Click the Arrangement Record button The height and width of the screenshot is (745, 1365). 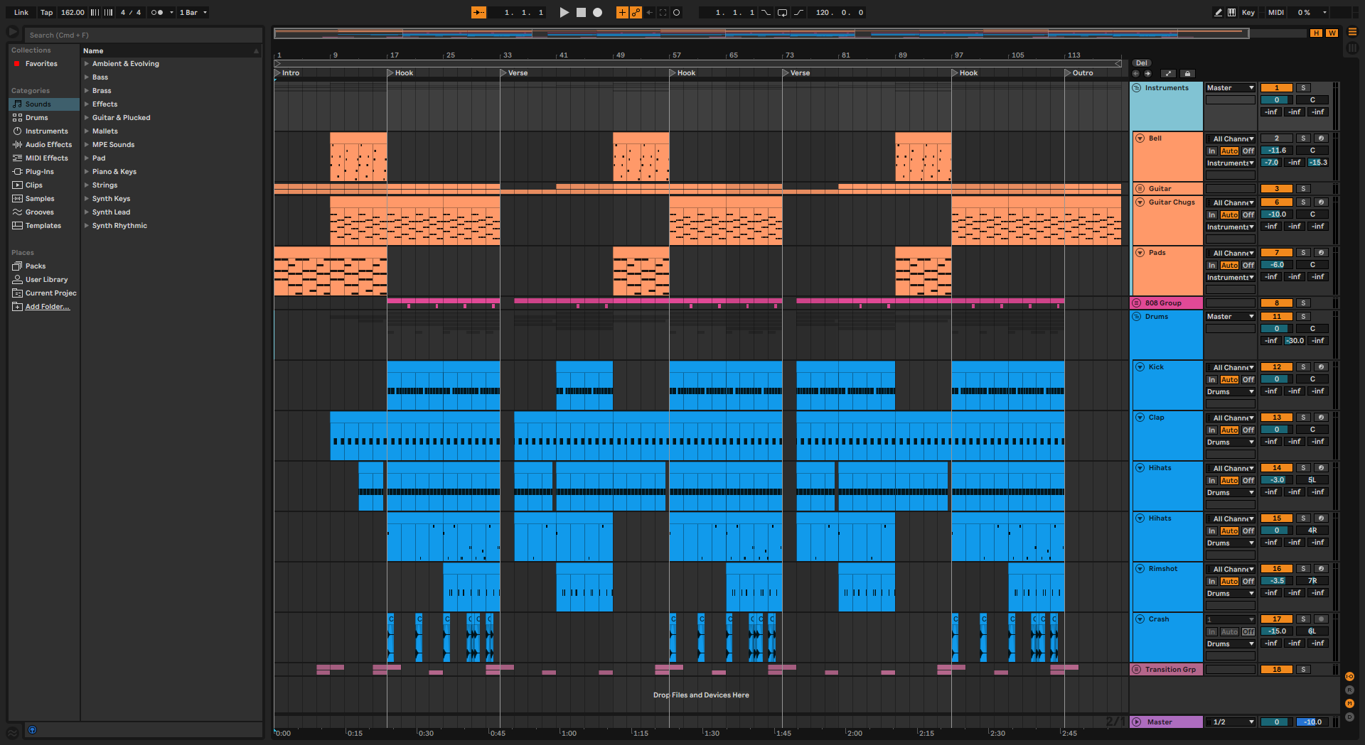point(598,13)
